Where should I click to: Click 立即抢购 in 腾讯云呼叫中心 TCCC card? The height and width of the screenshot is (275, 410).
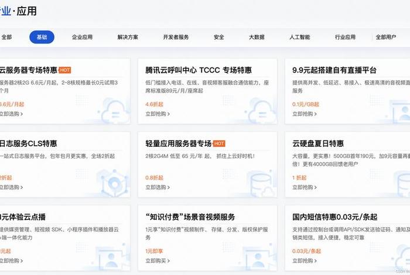tap(158, 114)
